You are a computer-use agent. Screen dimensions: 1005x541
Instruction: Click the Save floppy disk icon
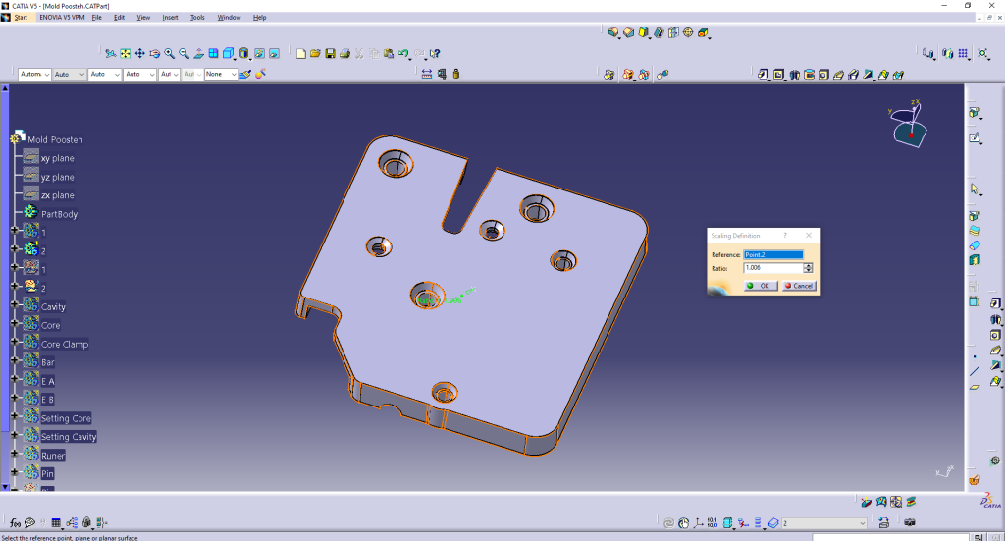tap(330, 54)
